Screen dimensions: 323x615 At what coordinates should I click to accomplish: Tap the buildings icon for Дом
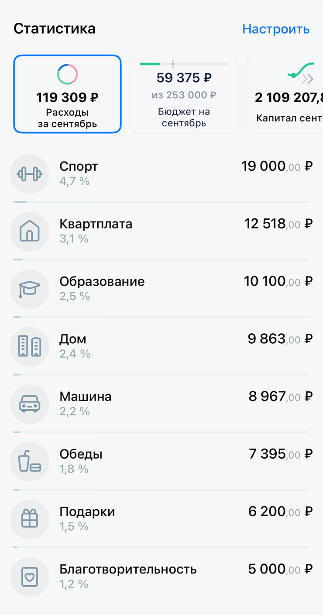click(30, 347)
